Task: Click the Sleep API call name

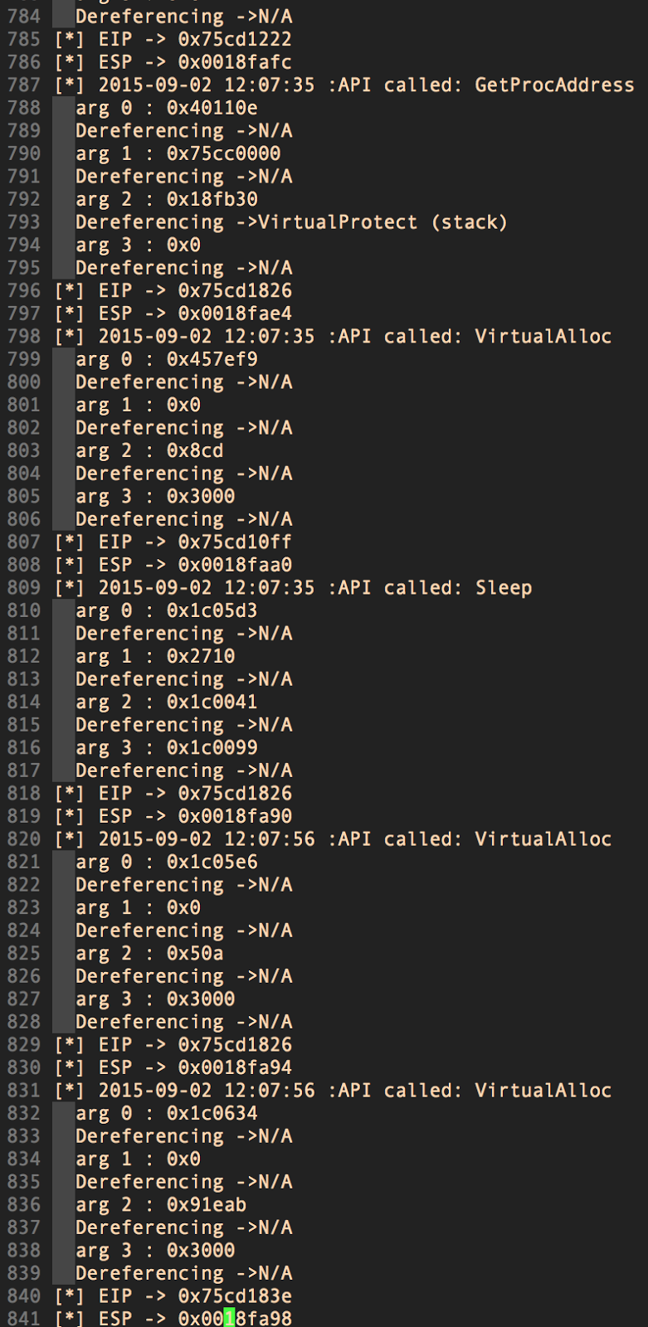Action: [503, 588]
